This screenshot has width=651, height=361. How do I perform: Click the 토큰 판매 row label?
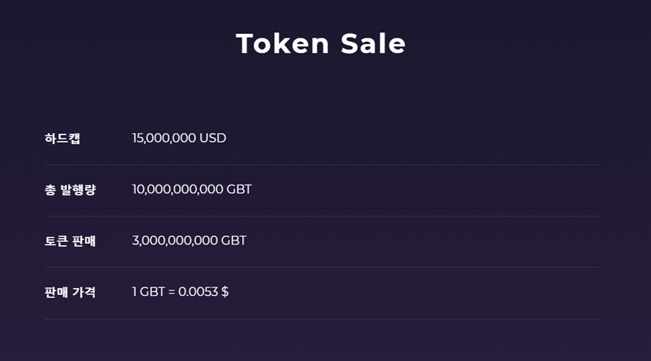70,241
